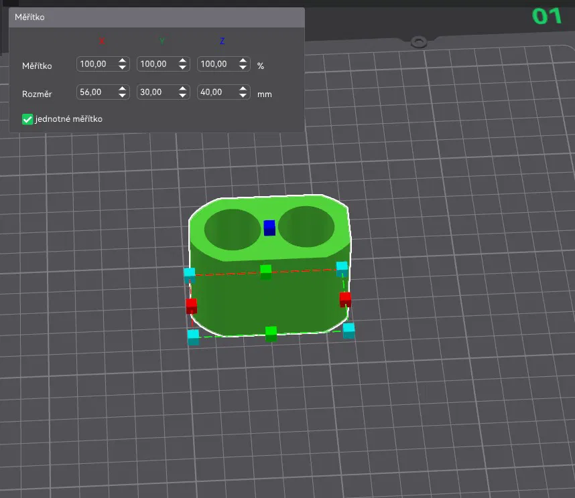The image size is (575, 498).
Task: Click the upper green Y-axis scale handle
Action: tap(265, 270)
